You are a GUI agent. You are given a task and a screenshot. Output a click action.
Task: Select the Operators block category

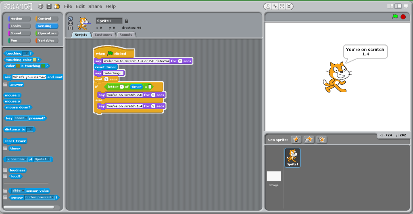47,33
